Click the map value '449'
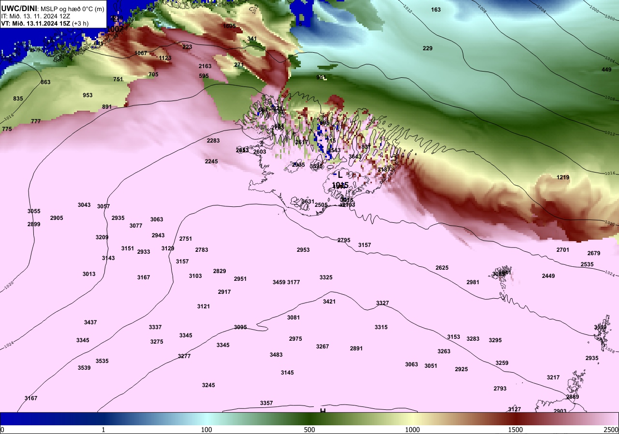The image size is (619, 434). pyautogui.click(x=606, y=70)
